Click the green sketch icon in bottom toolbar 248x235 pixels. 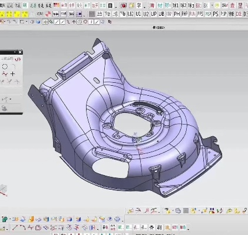[x=5, y=219]
